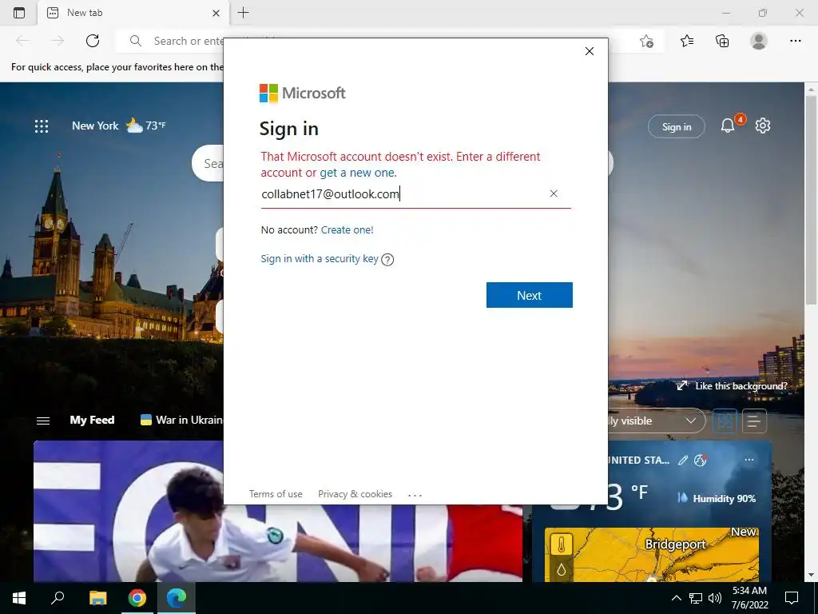The image size is (818, 614).
Task: Click the page Sign in button
Action: pos(676,127)
